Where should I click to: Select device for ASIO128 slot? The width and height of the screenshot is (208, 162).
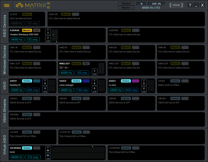pyautogui.click(x=64, y=18)
